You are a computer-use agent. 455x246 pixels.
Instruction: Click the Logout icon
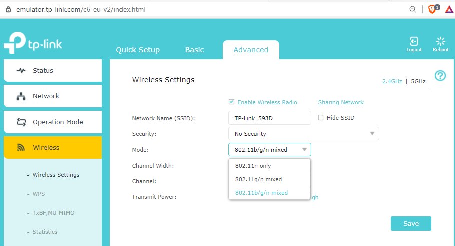414,42
